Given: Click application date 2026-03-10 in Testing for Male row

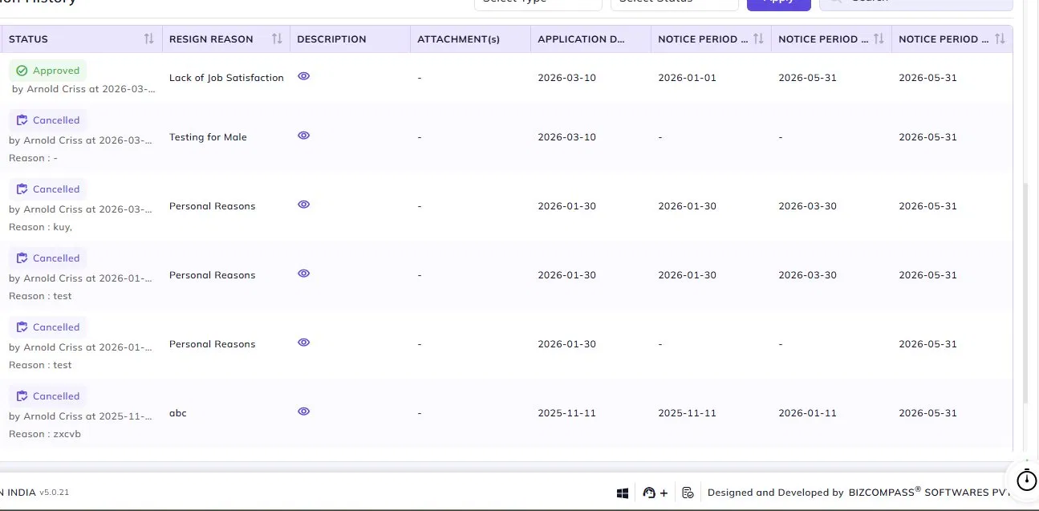Looking at the screenshot, I should coord(566,137).
